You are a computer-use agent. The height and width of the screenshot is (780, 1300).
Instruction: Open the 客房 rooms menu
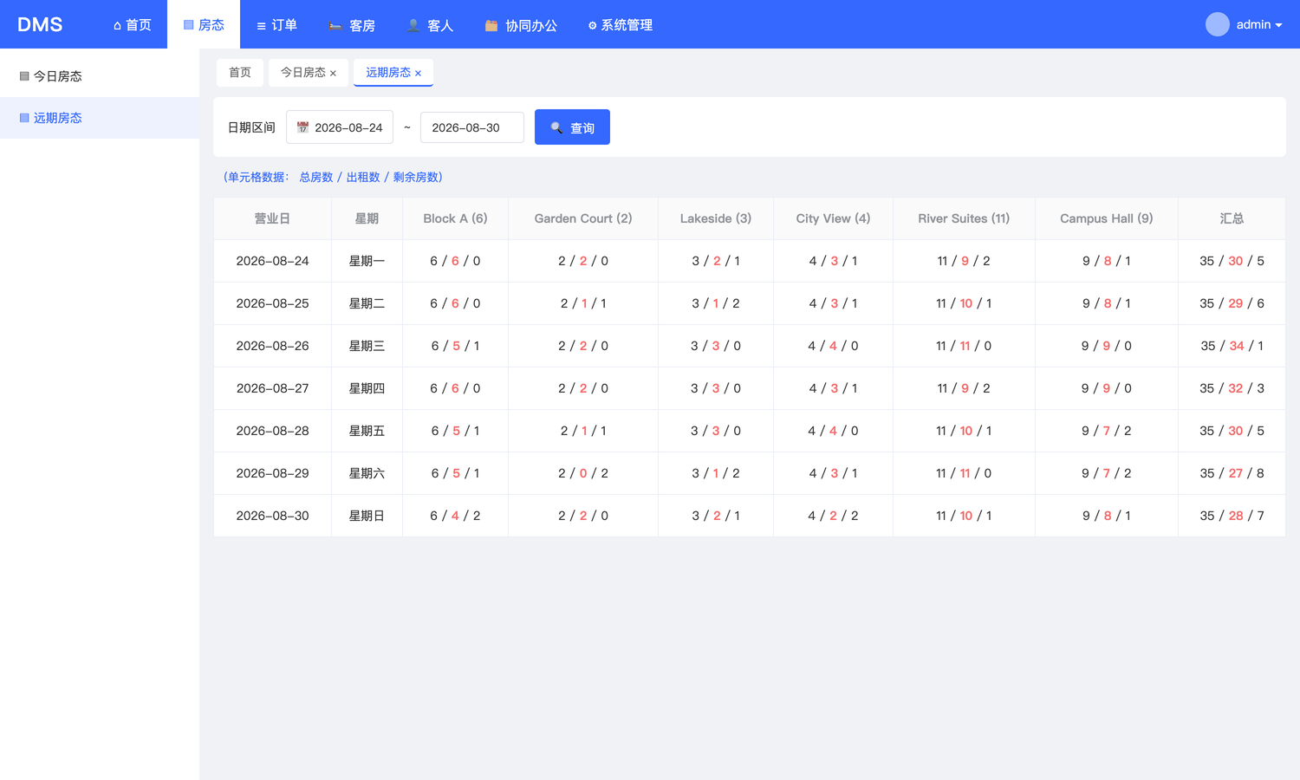pos(352,25)
